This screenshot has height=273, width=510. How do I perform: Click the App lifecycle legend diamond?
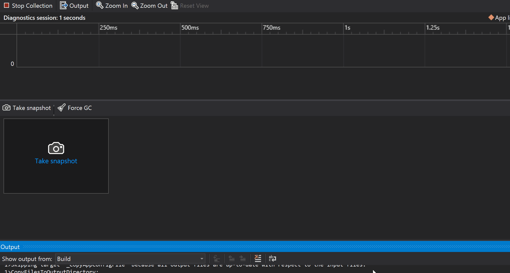(491, 18)
